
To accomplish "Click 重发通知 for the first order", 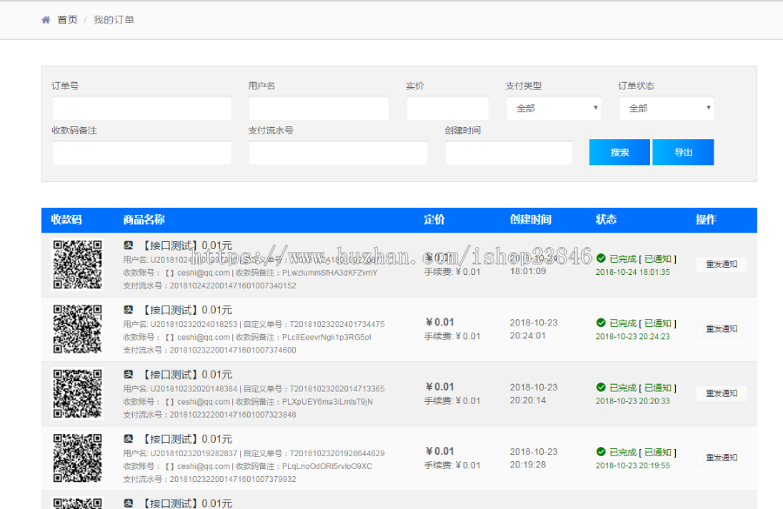I will (x=721, y=265).
